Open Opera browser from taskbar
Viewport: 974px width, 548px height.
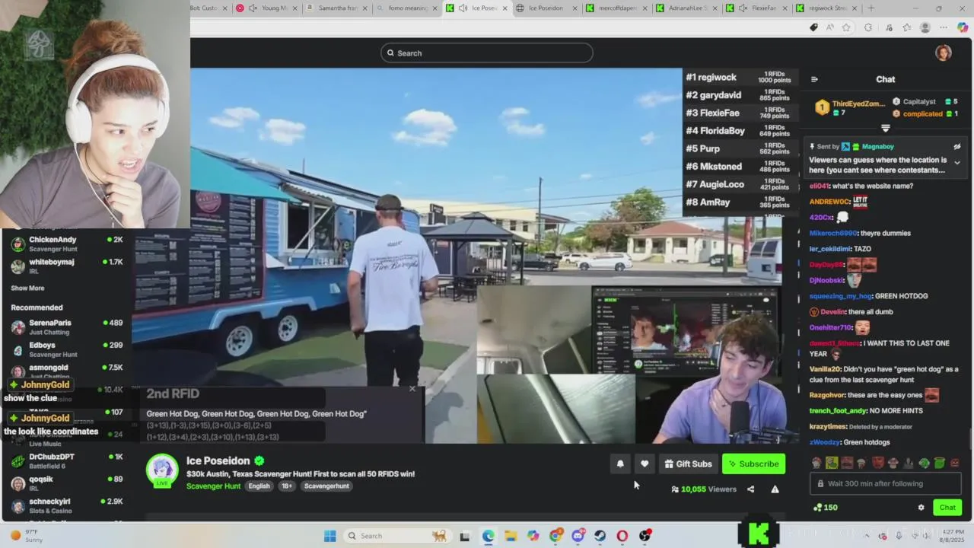(x=622, y=536)
